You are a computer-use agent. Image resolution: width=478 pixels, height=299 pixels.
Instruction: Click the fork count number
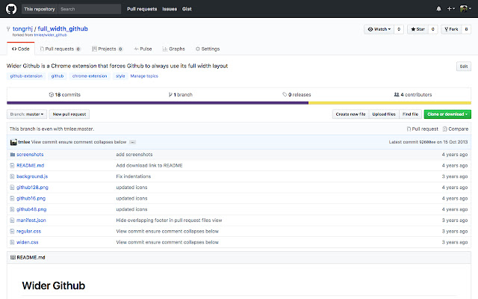[466, 29]
